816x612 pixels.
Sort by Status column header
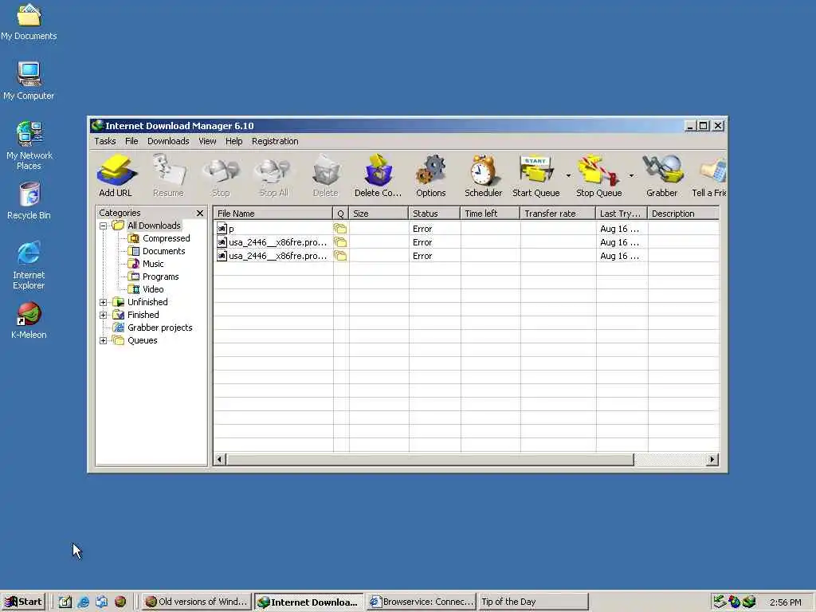(434, 214)
